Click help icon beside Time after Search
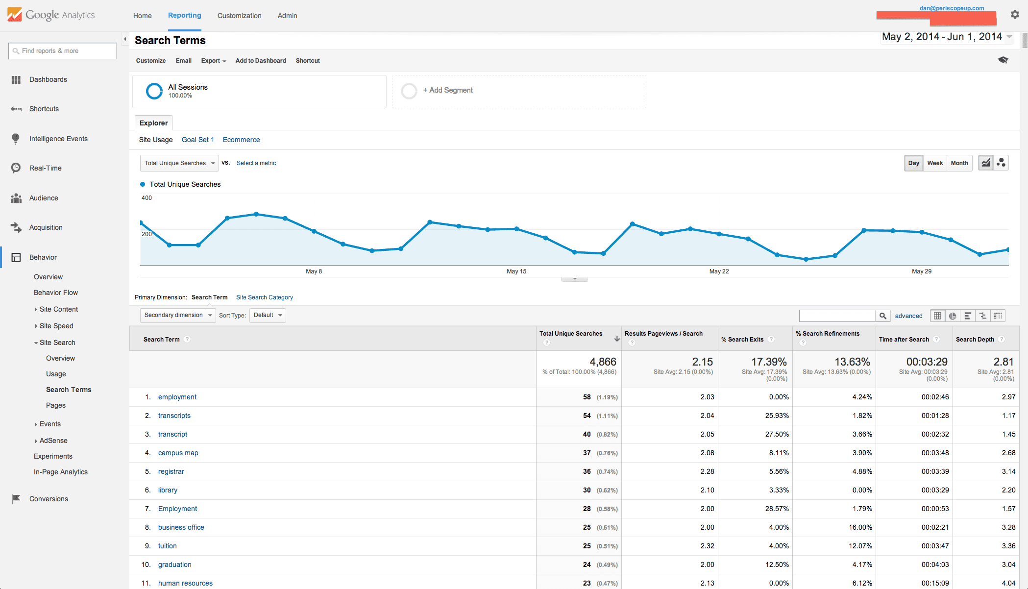This screenshot has height=589, width=1028. tap(936, 339)
